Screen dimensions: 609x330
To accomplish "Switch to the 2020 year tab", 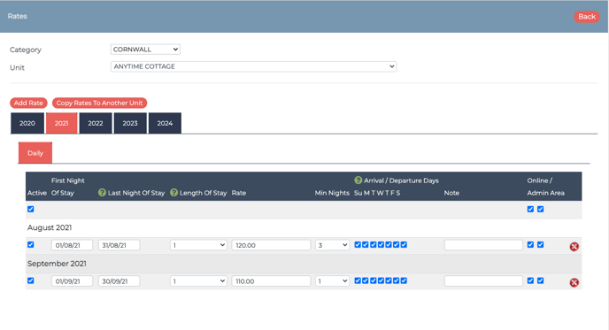I will click(27, 123).
